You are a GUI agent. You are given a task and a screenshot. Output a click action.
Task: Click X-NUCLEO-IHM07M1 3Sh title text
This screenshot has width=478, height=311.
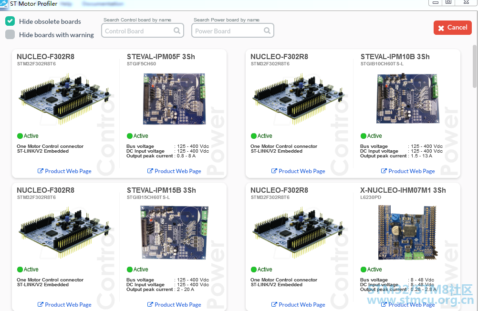[x=403, y=190]
